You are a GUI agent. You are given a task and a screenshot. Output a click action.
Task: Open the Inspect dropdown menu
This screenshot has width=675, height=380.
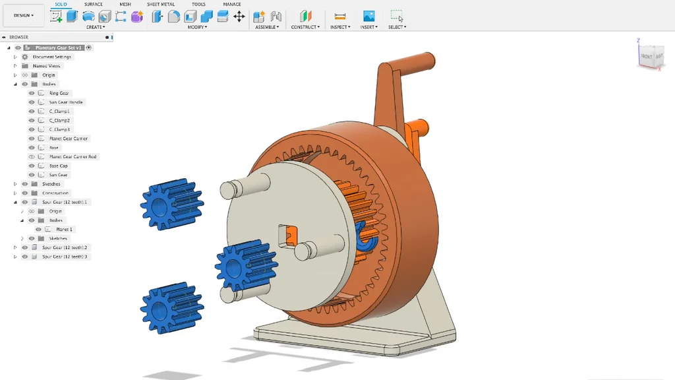pos(340,27)
